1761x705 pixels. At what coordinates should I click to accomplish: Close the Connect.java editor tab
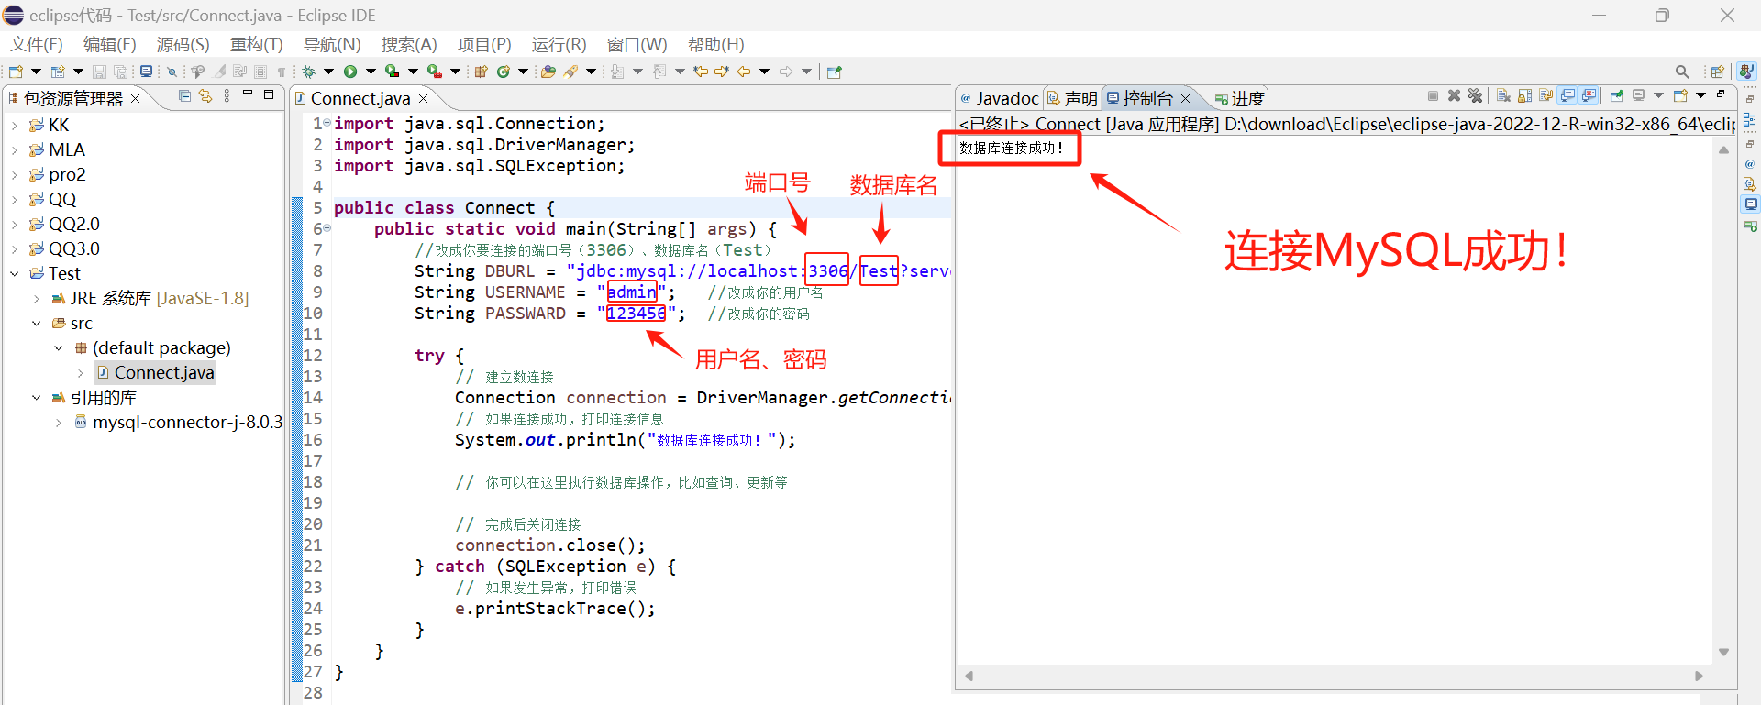pos(423,98)
